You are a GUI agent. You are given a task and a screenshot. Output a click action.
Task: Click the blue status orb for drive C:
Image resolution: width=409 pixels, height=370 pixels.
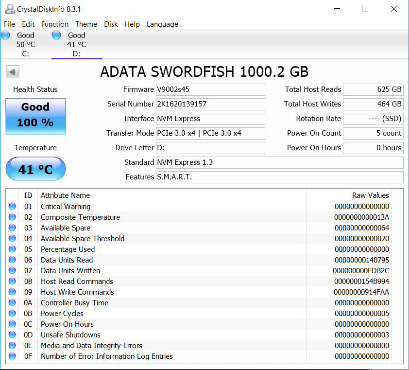tap(6, 35)
